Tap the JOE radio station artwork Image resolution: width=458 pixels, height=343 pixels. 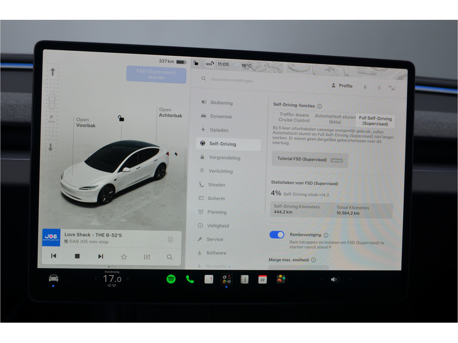point(51,237)
